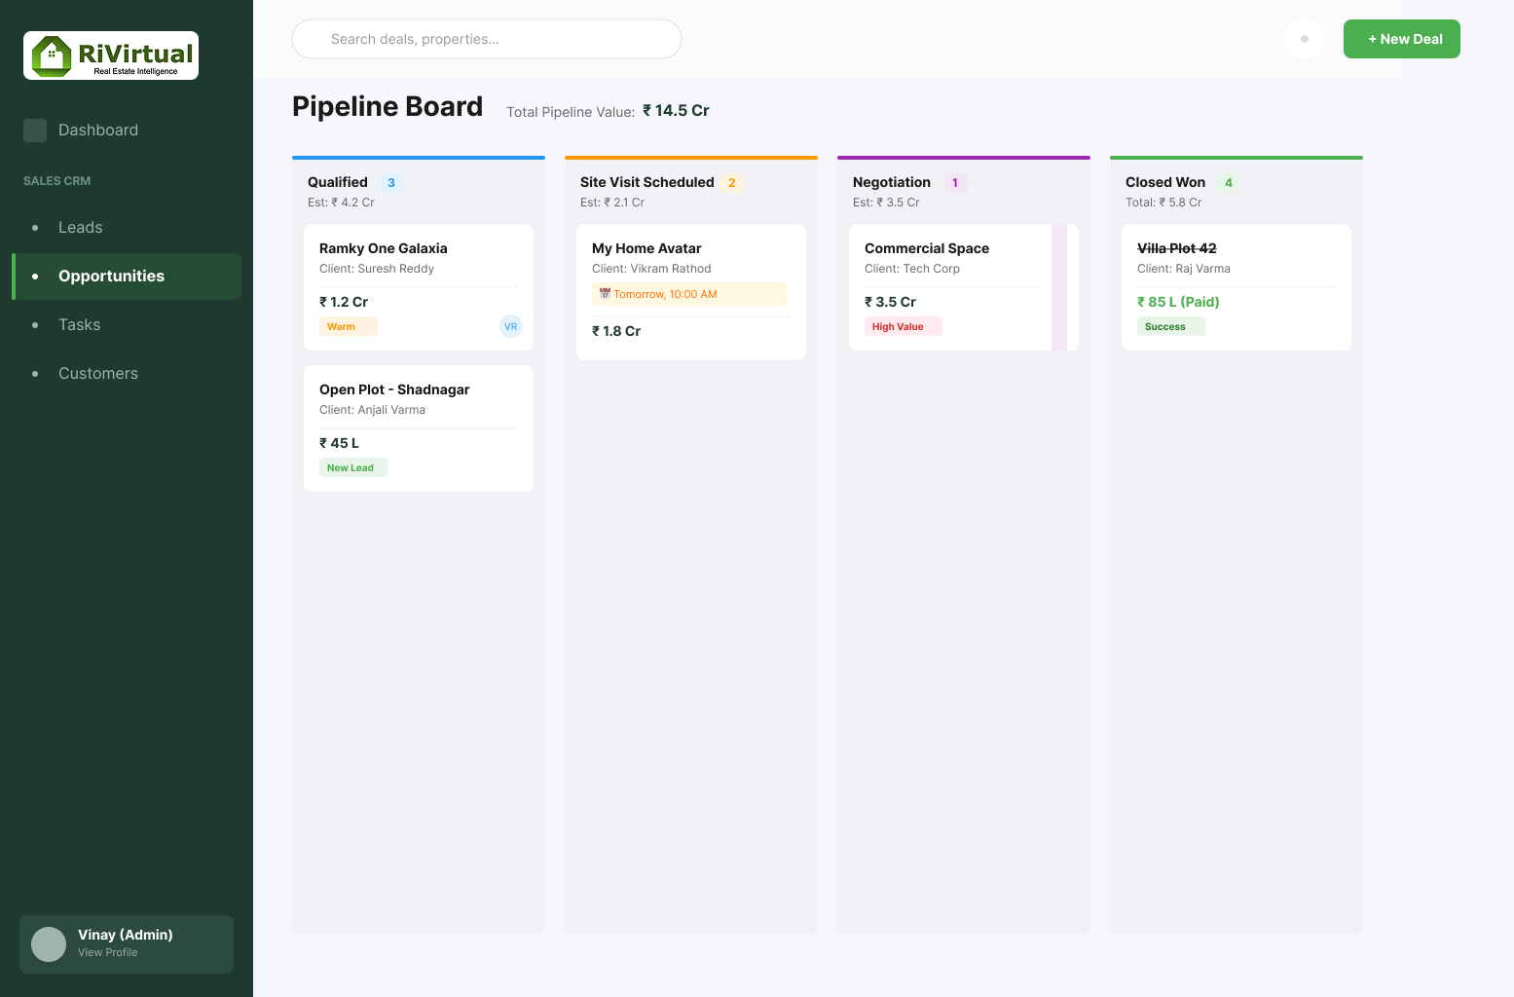Open the Villa Plot 42 closed deal

(x=1237, y=287)
